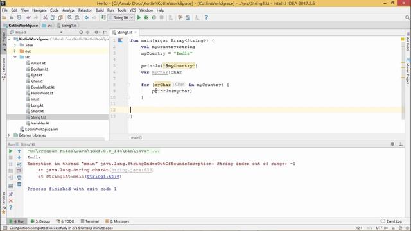Viewport: 411px width, 231px height.
Task: Click Print console output icon in Run panel
Action: [19, 177]
